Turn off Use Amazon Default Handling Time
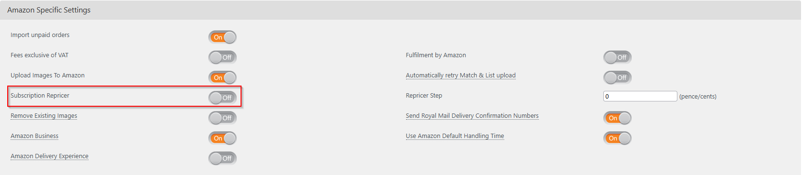The height and width of the screenshot is (175, 802). (x=617, y=138)
